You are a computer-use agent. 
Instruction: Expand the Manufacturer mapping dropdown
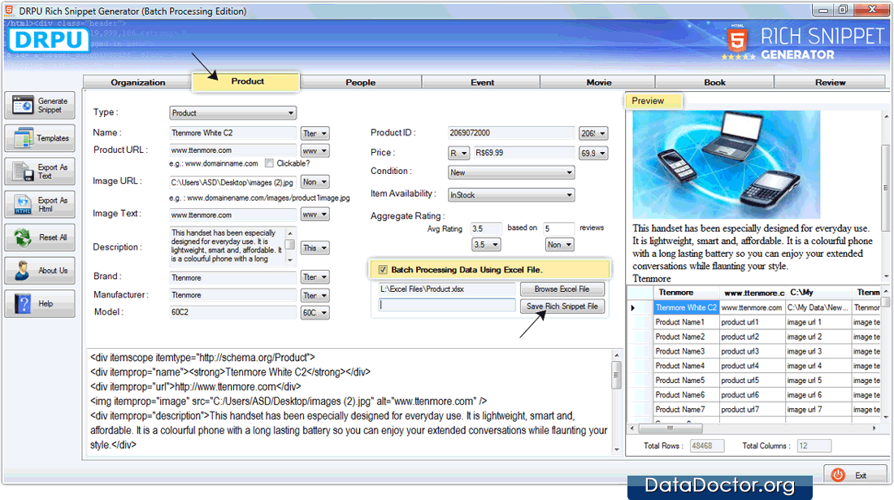click(315, 295)
